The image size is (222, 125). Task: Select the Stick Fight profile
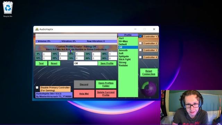pyautogui.click(x=128, y=59)
